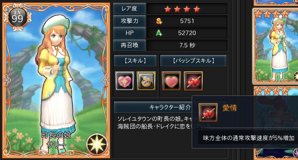The image size is (298, 160).
Task: Click the レア度 label
Action: point(129,9)
